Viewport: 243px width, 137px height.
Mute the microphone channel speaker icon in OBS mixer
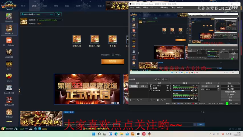click(193, 90)
